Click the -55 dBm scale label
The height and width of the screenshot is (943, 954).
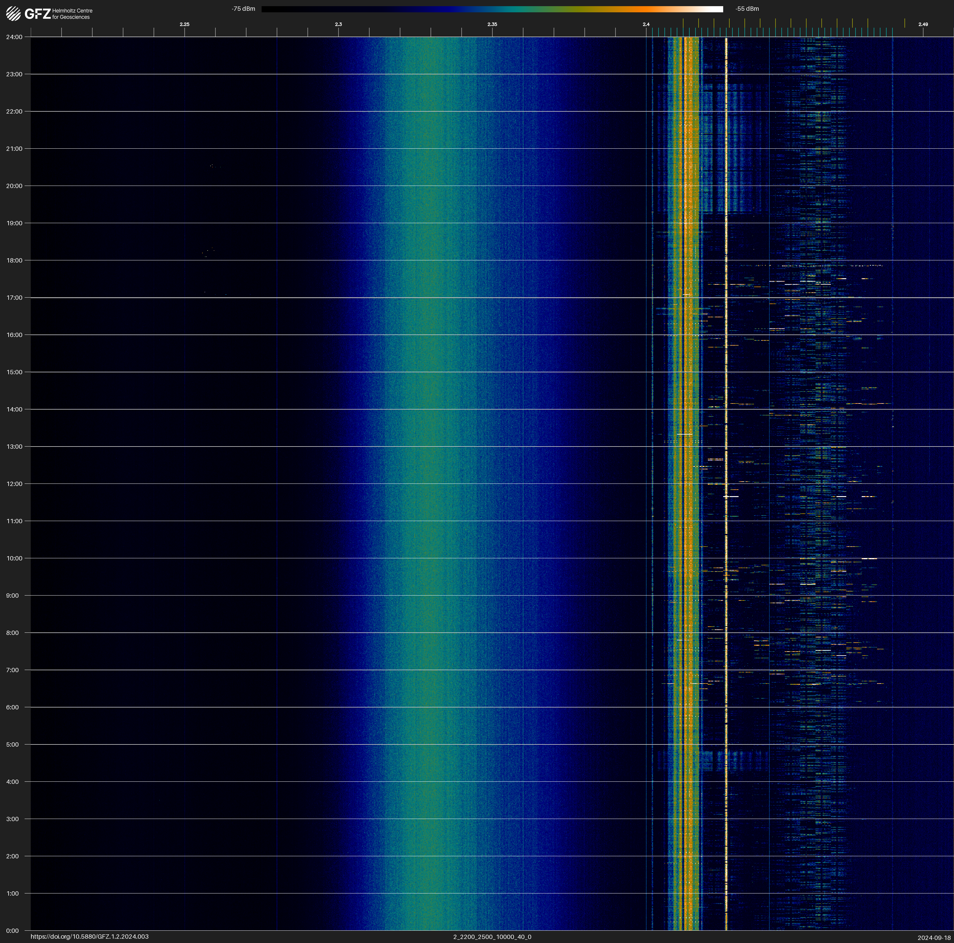coord(747,9)
